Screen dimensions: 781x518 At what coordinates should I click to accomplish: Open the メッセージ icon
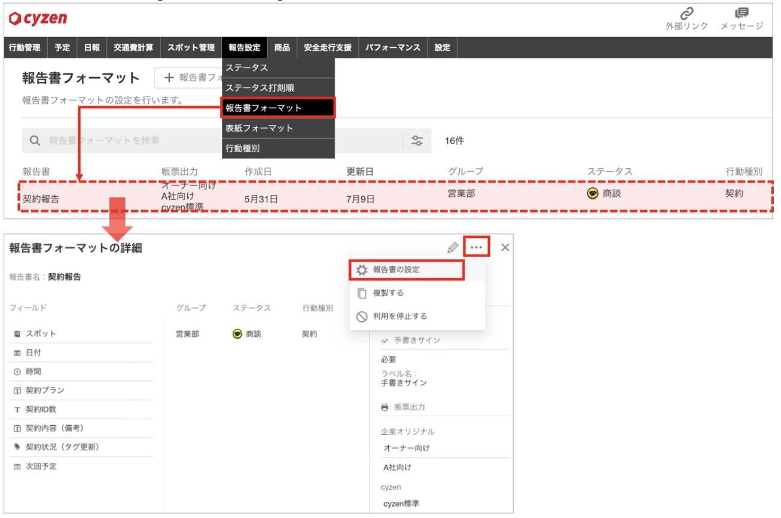pos(742,14)
